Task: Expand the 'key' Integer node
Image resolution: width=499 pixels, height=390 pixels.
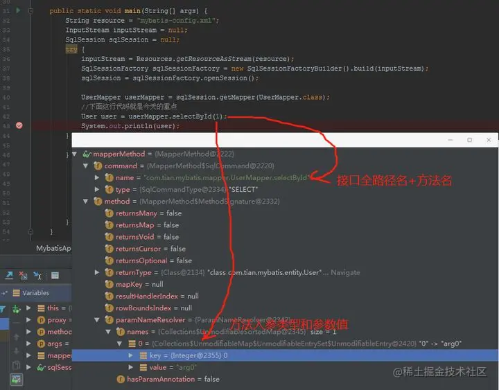Action: pyautogui.click(x=131, y=355)
